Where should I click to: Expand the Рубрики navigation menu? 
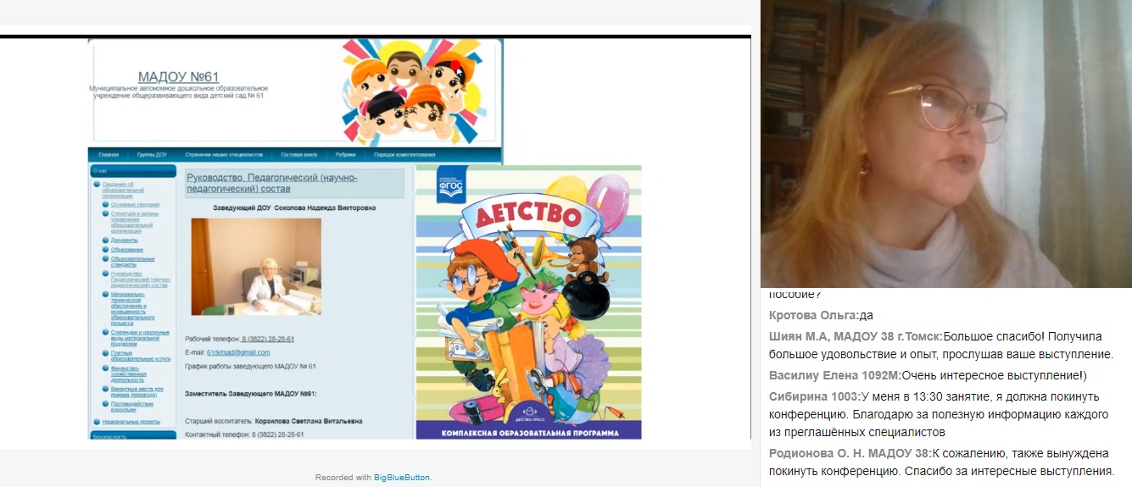pyautogui.click(x=345, y=155)
